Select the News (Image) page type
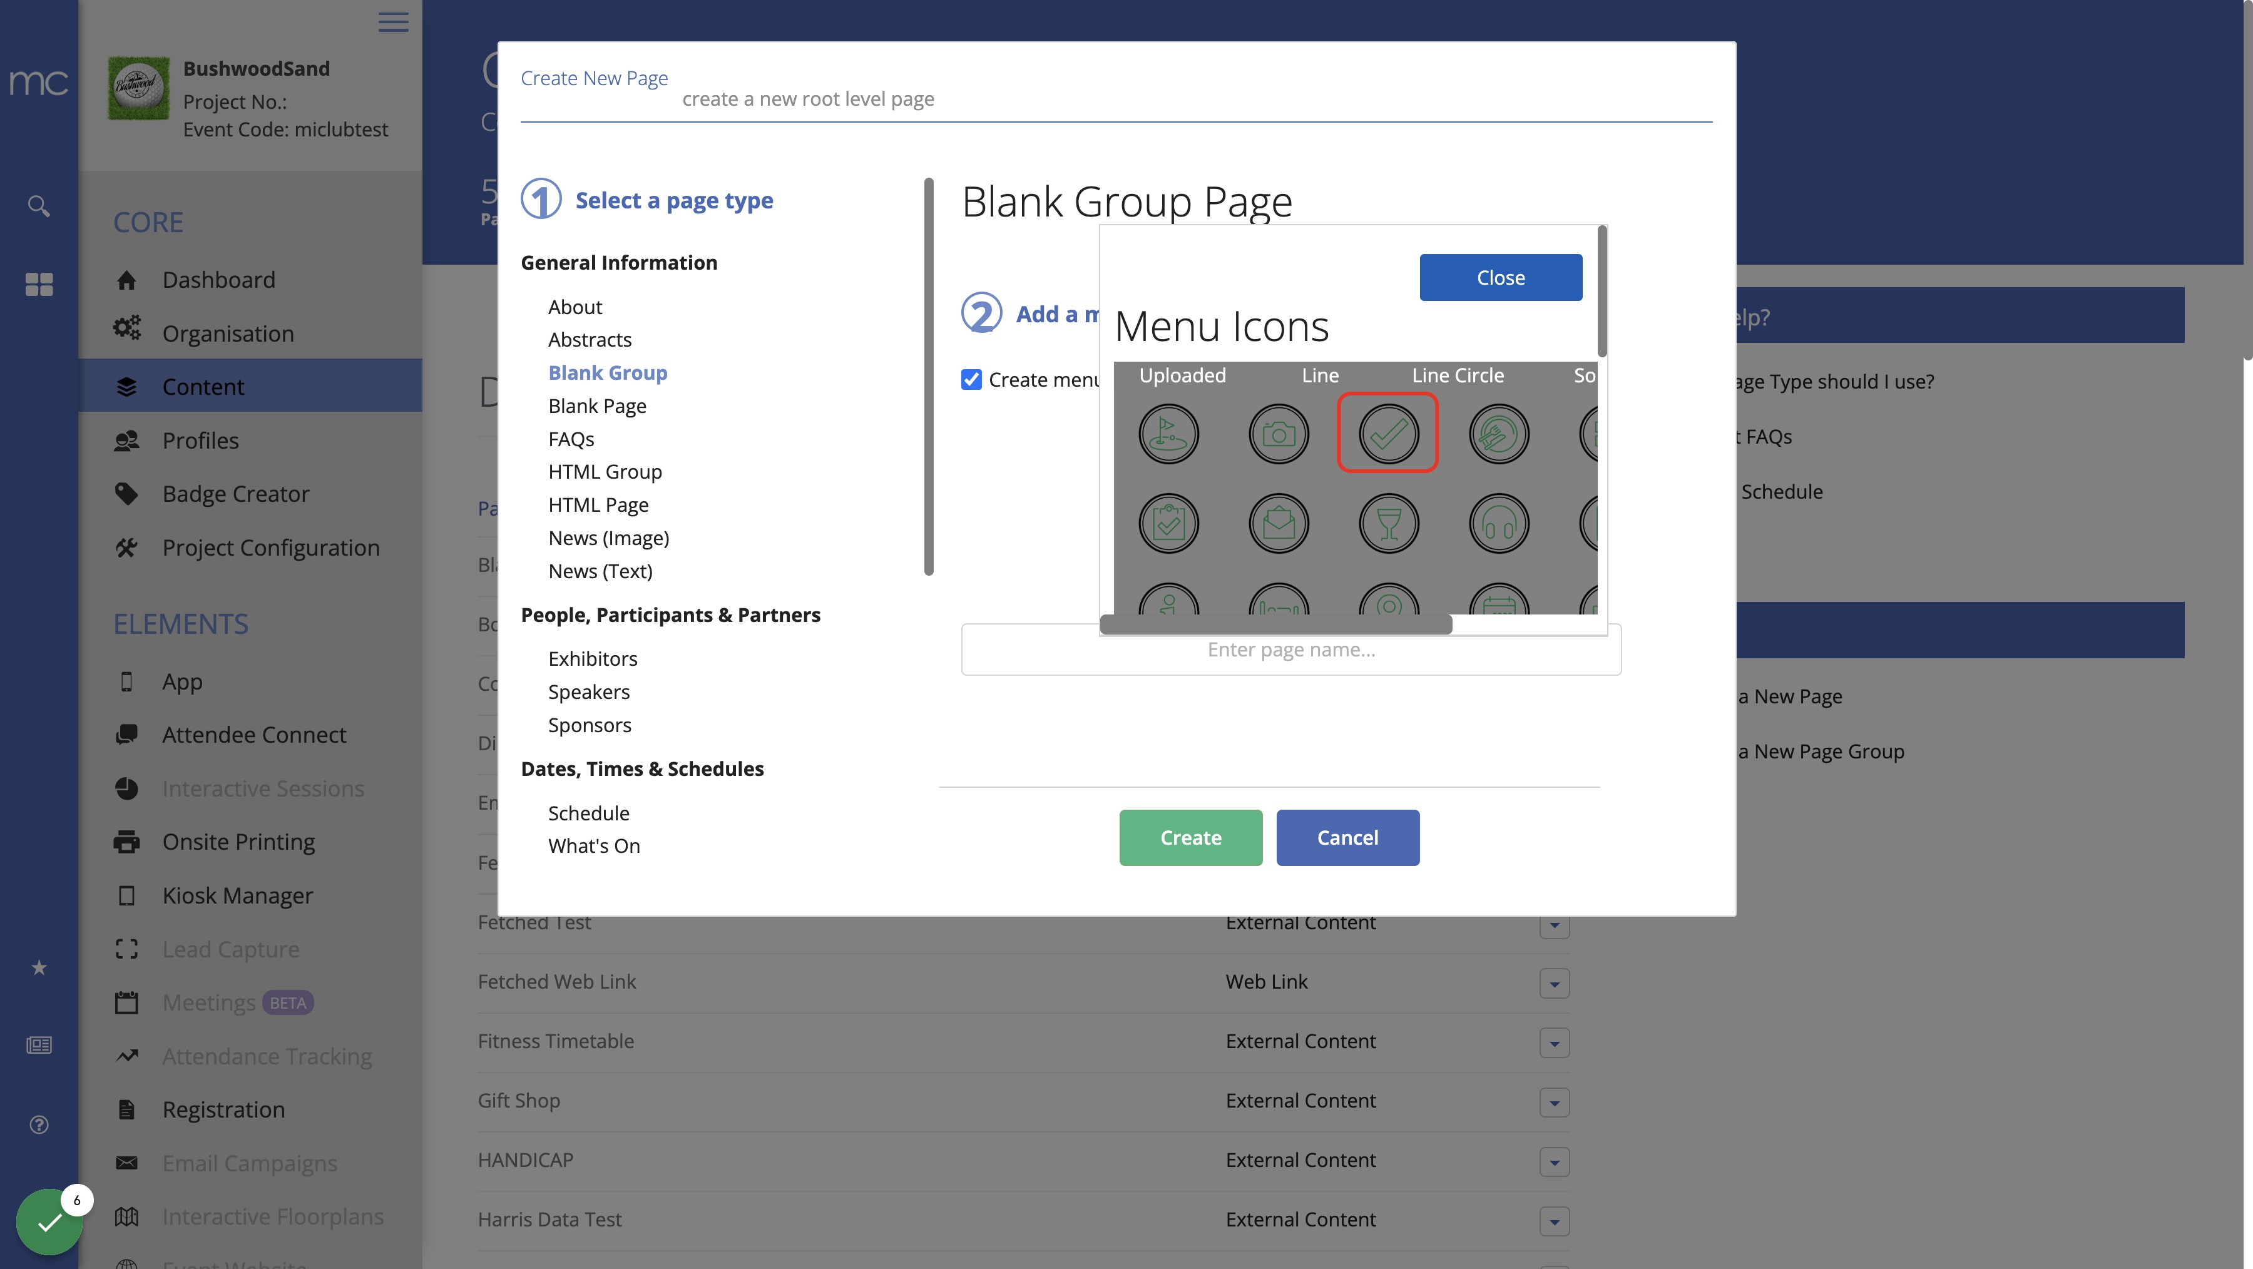 (x=608, y=538)
